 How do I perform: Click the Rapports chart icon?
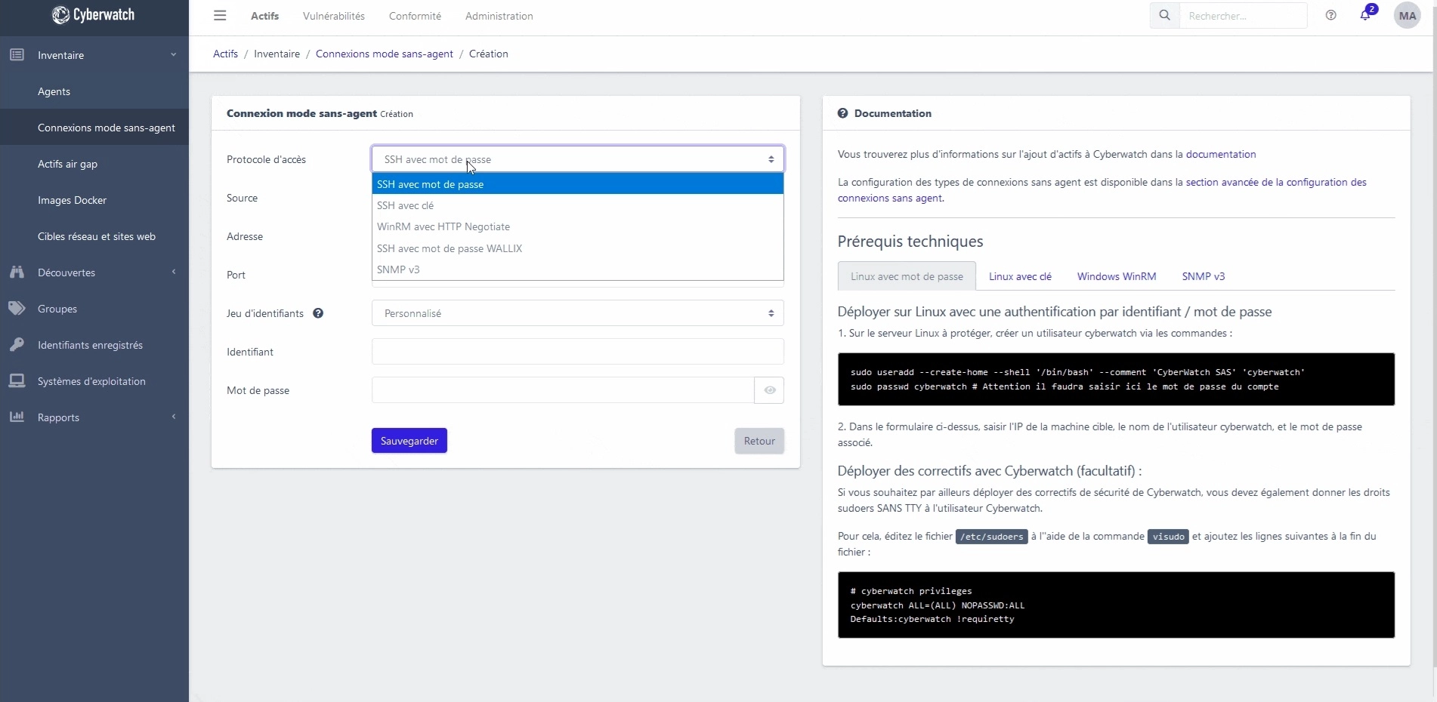click(17, 417)
